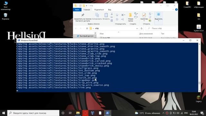Click the red X Delete icon
Image resolution: width=206 pixels, height=116 pixels.
(122, 15)
